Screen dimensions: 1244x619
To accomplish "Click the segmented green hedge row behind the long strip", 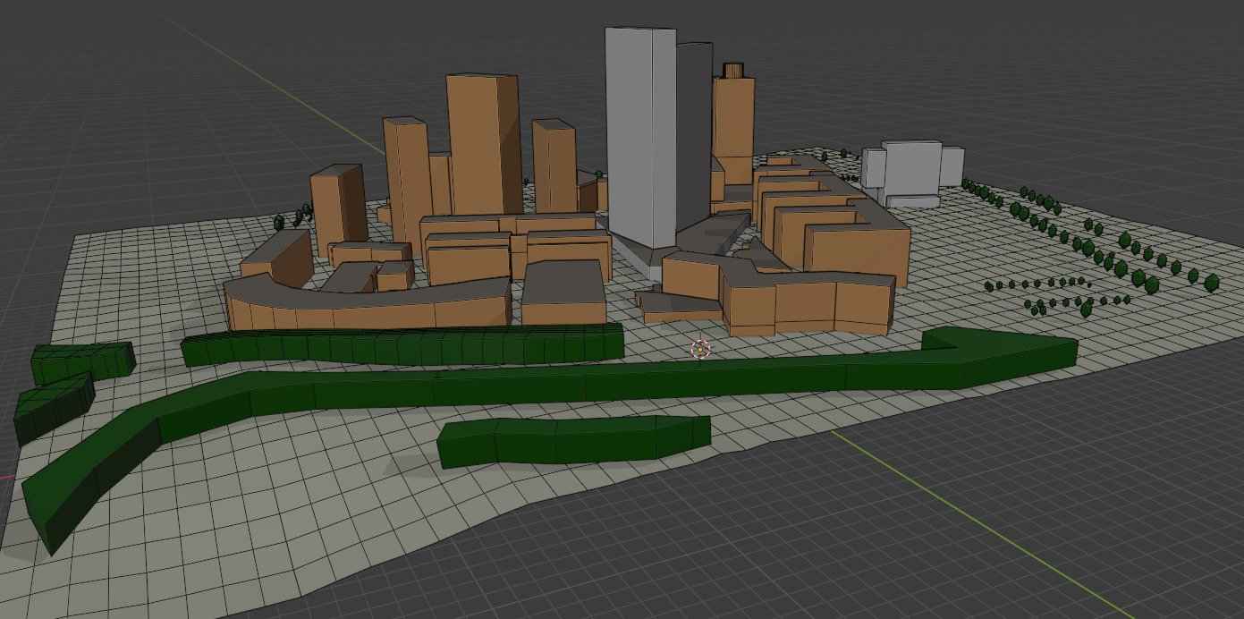I will pyautogui.click(x=402, y=346).
